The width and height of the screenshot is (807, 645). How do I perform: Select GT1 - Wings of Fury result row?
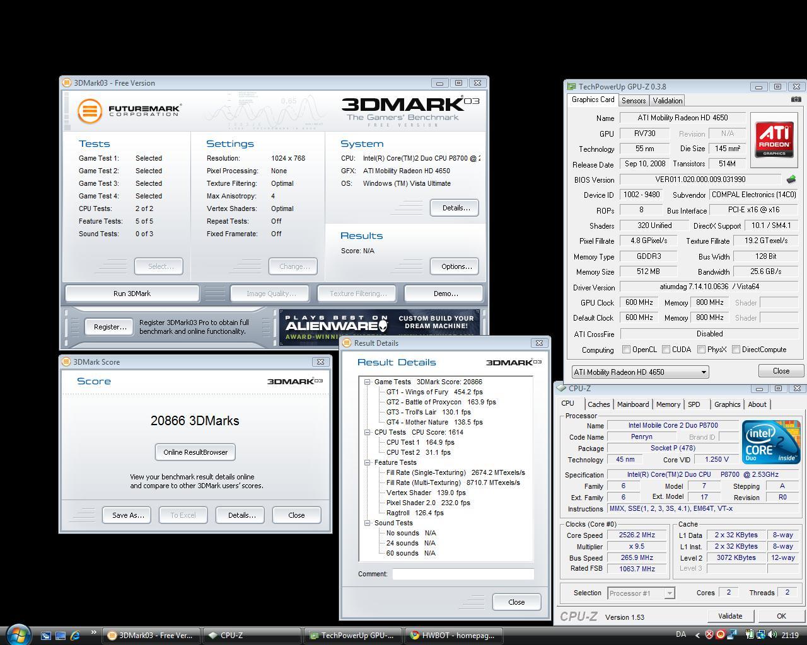point(434,392)
